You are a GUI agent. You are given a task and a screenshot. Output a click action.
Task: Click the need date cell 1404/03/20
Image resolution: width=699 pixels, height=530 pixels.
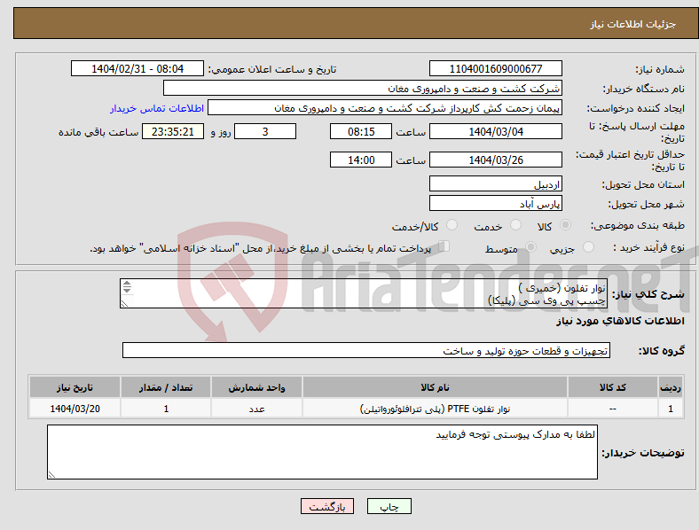[x=75, y=409]
